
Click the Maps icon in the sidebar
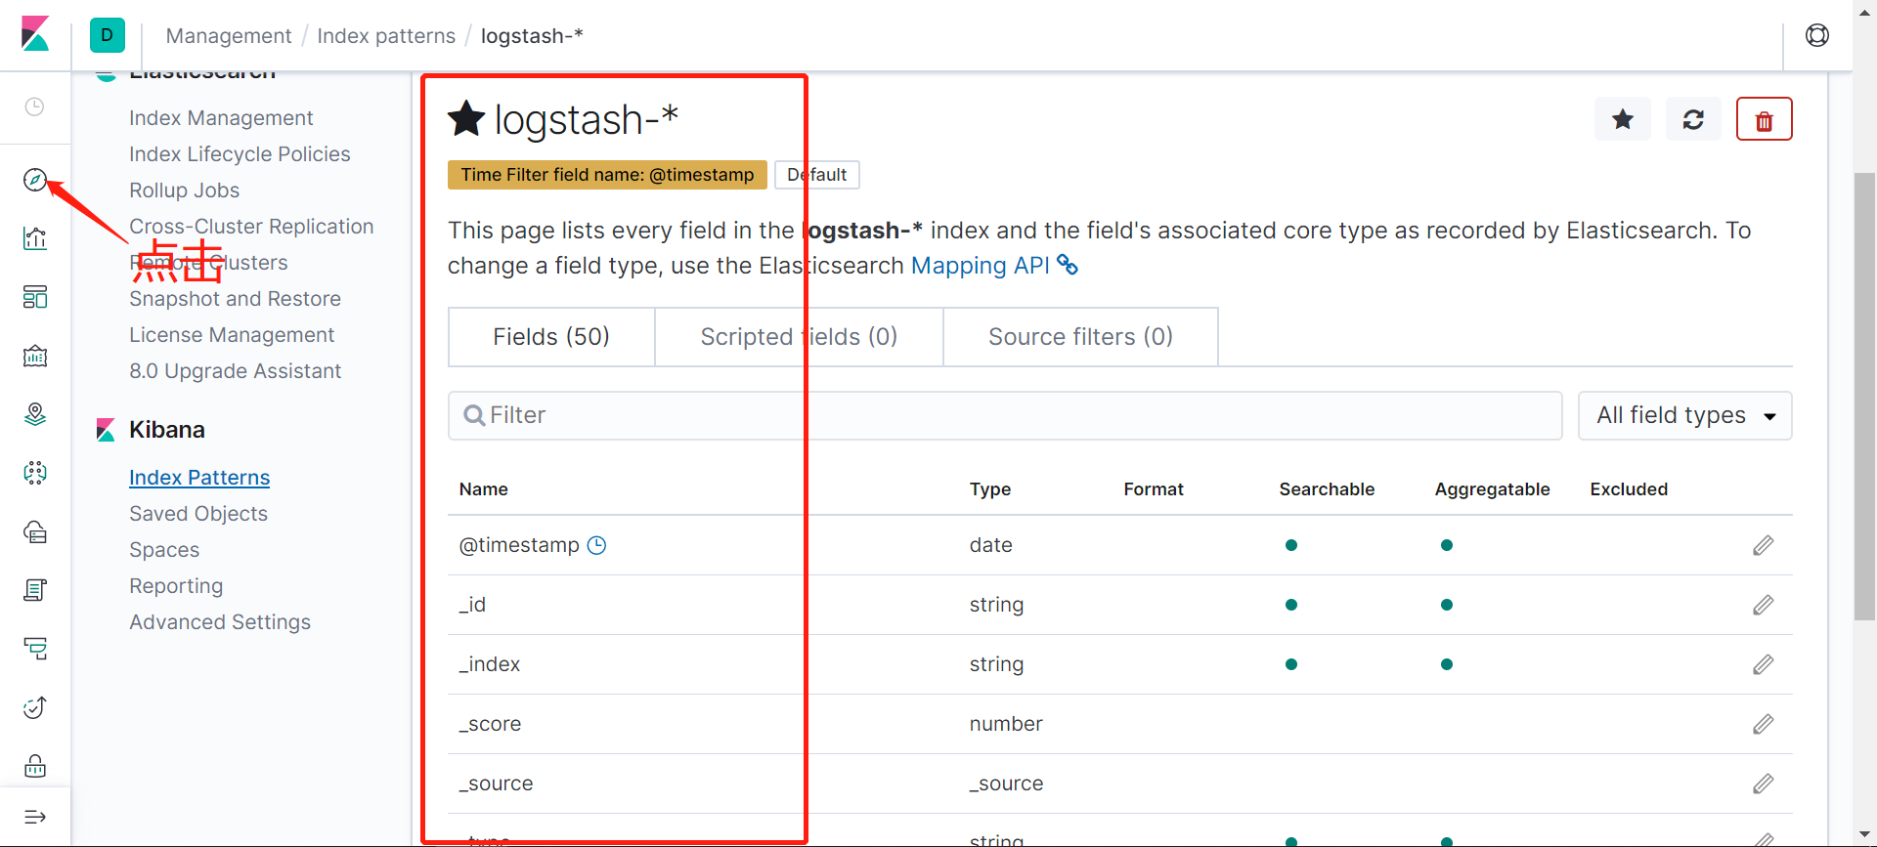click(x=35, y=414)
